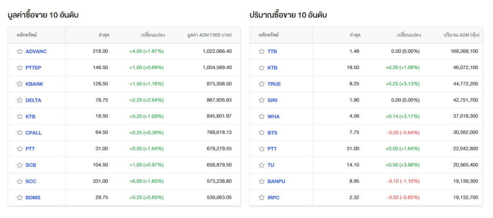View KBANK stock details

click(34, 84)
